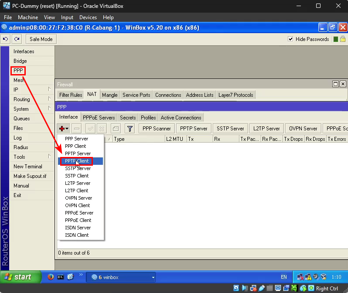Click the SSTP Server button
Image resolution: width=348 pixels, height=293 pixels.
(230, 129)
